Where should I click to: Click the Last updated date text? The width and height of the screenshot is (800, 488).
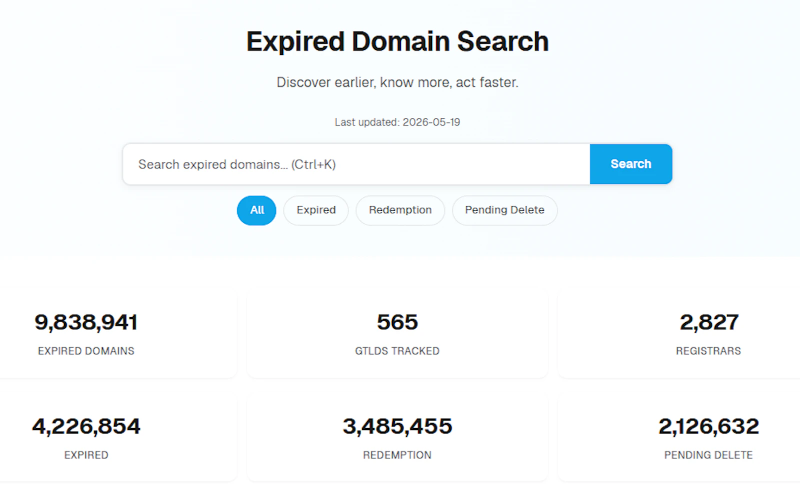[397, 122]
